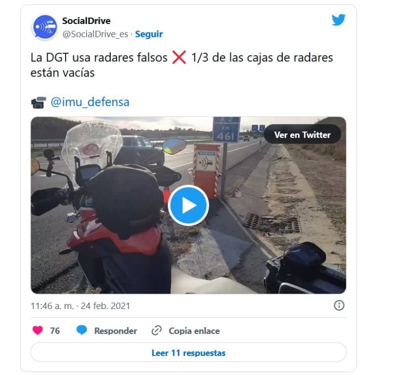This screenshot has width=419, height=375.
Task: Play the embedded radar video
Action: coord(188,205)
